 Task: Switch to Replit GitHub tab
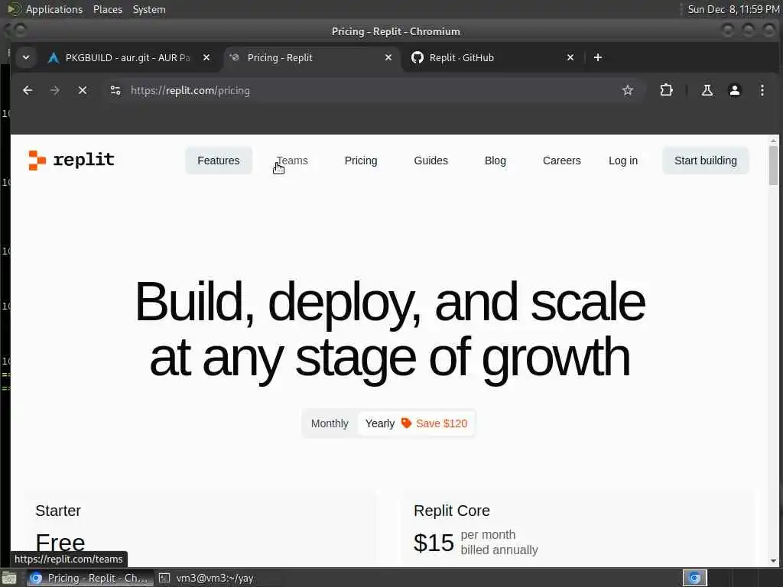pyautogui.click(x=492, y=57)
